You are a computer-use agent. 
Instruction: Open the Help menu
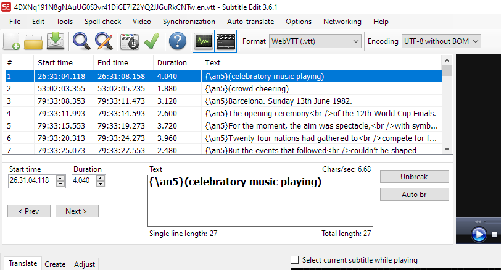381,22
